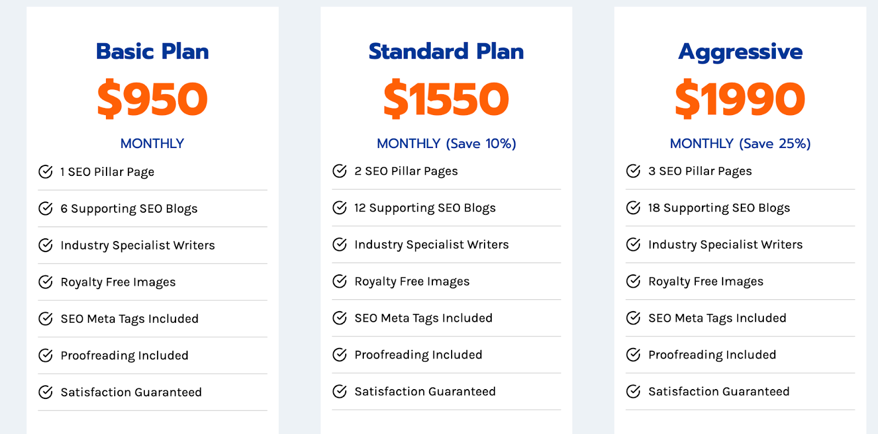Click the checkmark beside "1 SEO Pillar Page"
The height and width of the screenshot is (434, 878).
point(46,172)
